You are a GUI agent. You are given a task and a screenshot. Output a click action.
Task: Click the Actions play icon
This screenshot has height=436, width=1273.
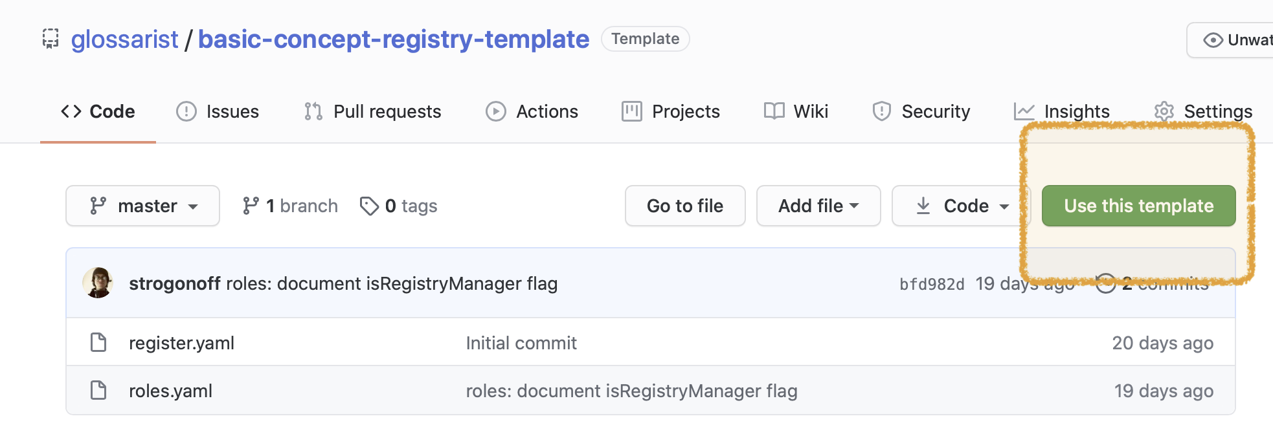pyautogui.click(x=496, y=111)
